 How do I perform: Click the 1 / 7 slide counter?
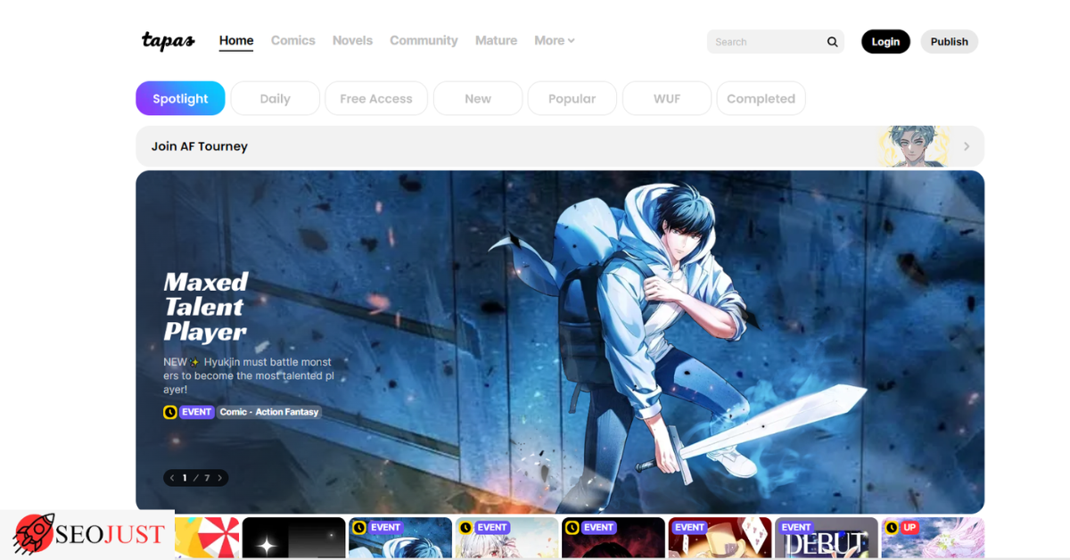click(x=196, y=478)
